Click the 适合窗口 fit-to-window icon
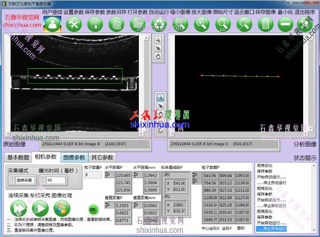Viewport: 320px width, 237px height. tap(244, 24)
